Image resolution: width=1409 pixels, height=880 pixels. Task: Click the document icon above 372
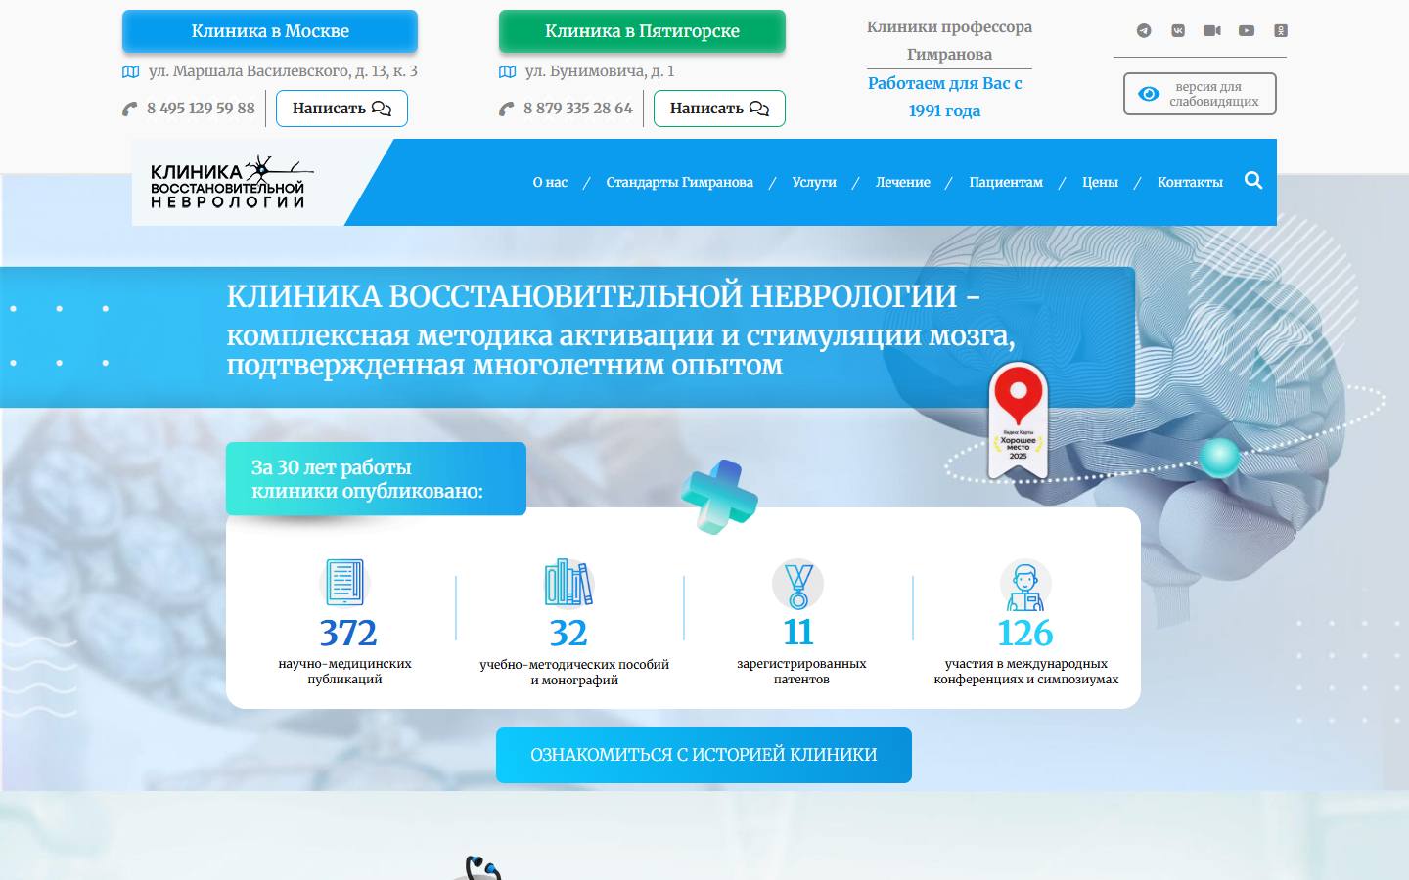click(344, 583)
